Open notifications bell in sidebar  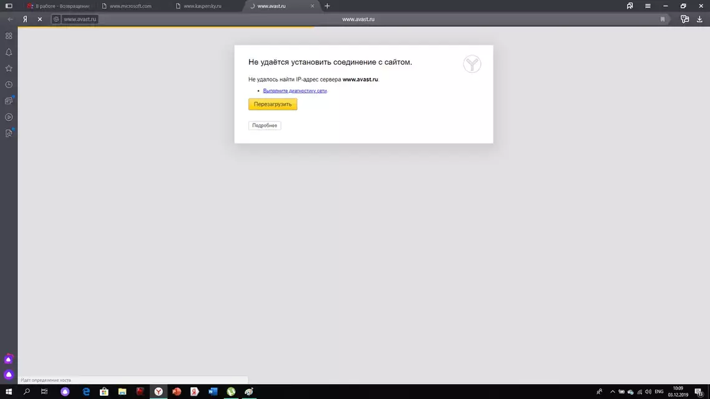click(x=9, y=52)
